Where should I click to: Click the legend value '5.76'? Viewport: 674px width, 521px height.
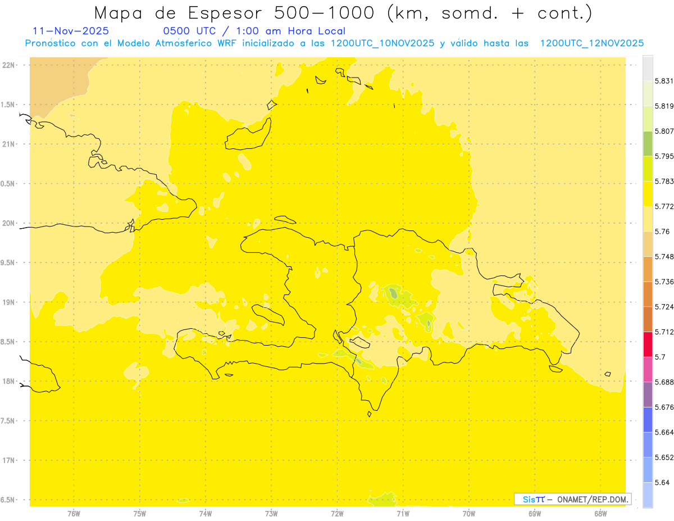(x=662, y=232)
